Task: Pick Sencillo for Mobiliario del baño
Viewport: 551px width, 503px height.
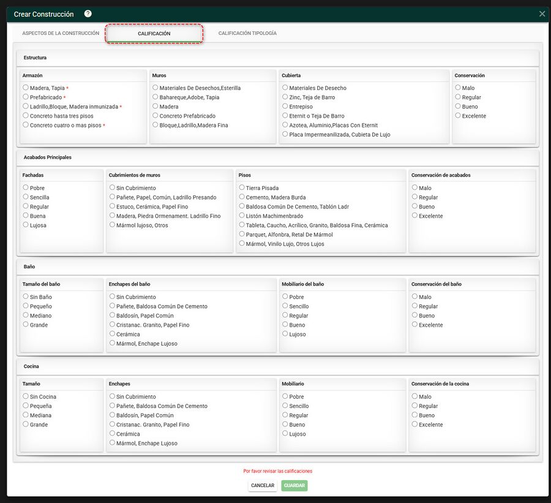Action: 285,306
